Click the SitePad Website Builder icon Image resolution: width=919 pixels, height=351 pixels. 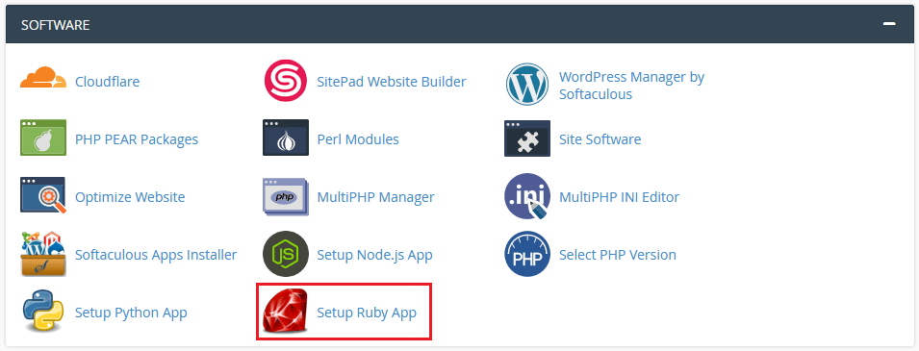click(286, 82)
